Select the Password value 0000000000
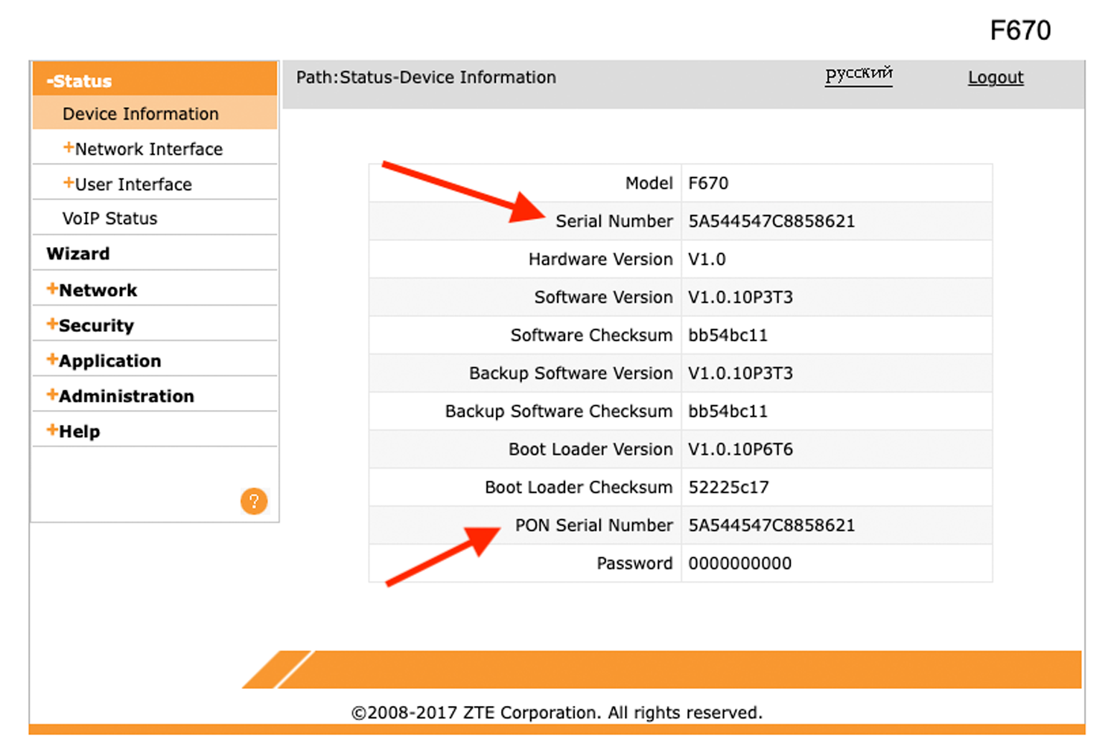 point(739,563)
